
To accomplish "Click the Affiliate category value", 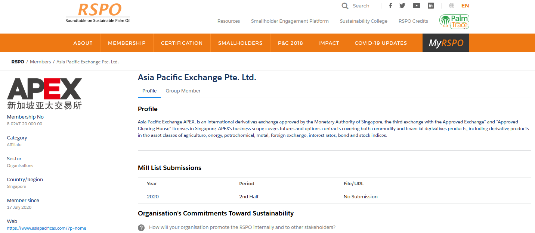I will point(14,145).
